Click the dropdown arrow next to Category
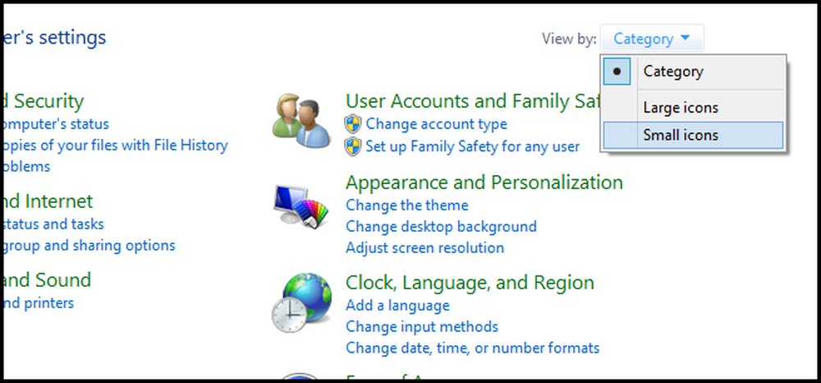Image resolution: width=821 pixels, height=383 pixels. pyautogui.click(x=686, y=39)
